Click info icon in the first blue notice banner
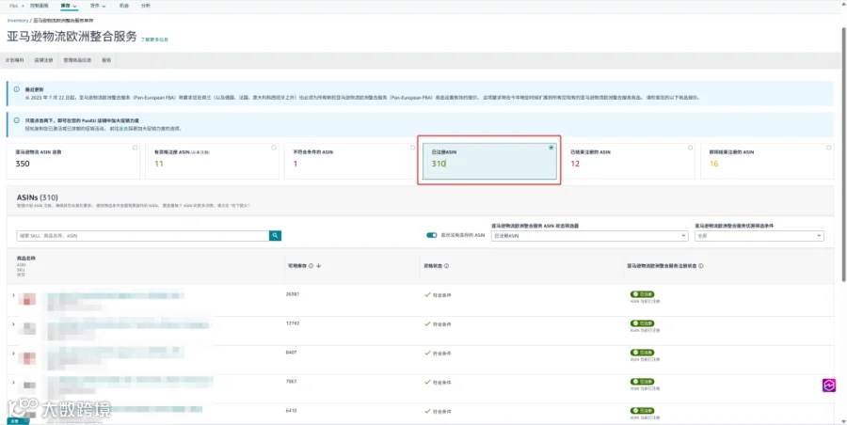This screenshot has height=425, width=847. coord(17,89)
